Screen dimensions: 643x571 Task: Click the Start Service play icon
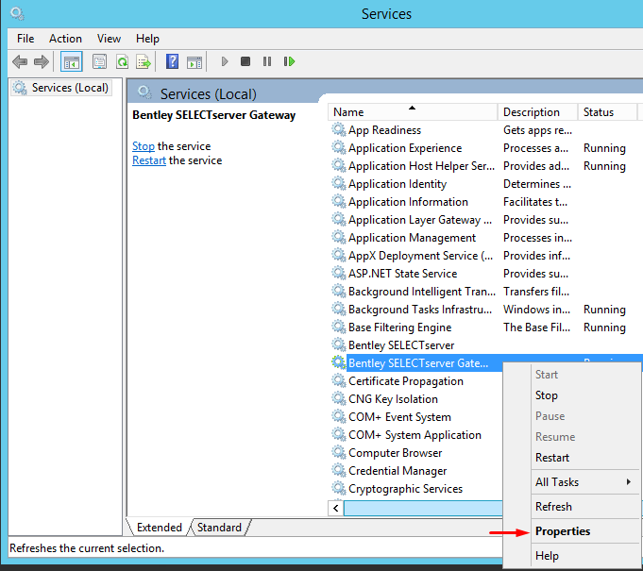(x=225, y=62)
